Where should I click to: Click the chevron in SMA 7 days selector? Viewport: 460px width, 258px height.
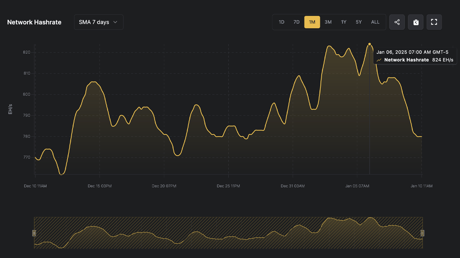point(115,22)
